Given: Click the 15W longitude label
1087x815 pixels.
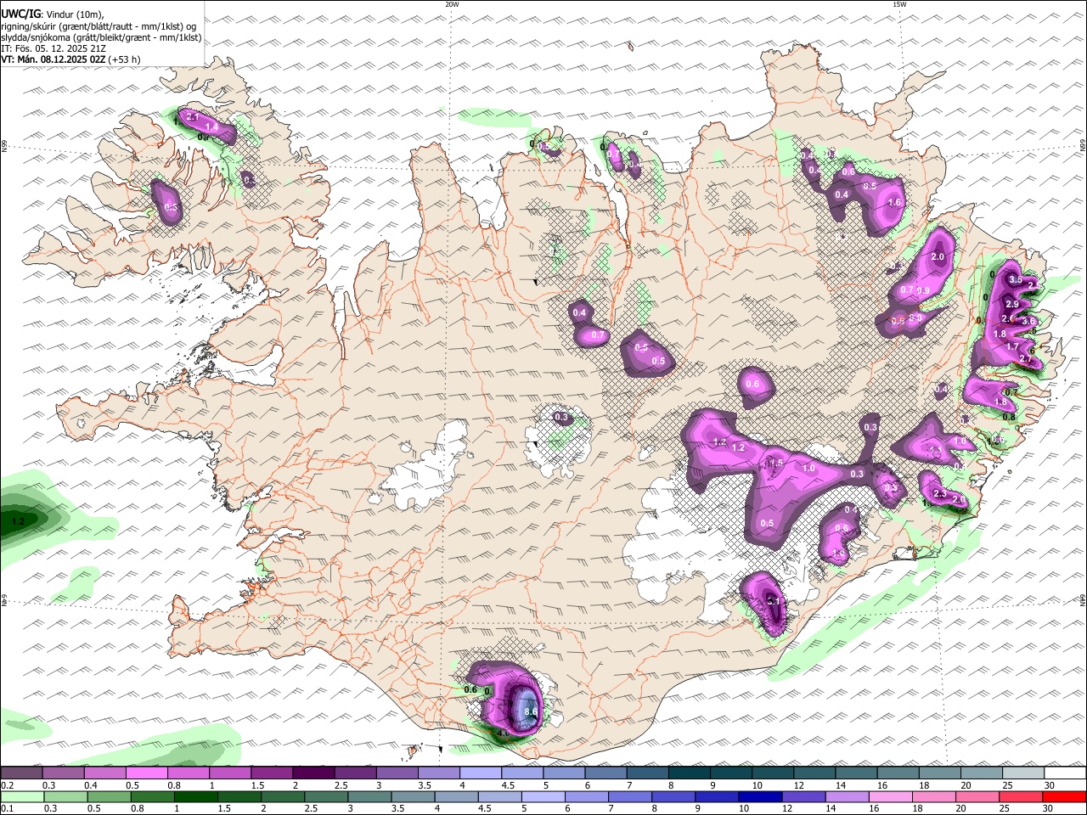Looking at the screenshot, I should point(899,4).
